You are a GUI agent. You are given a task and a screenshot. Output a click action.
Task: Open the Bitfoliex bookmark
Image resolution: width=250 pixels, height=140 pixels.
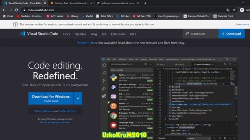pos(123,16)
